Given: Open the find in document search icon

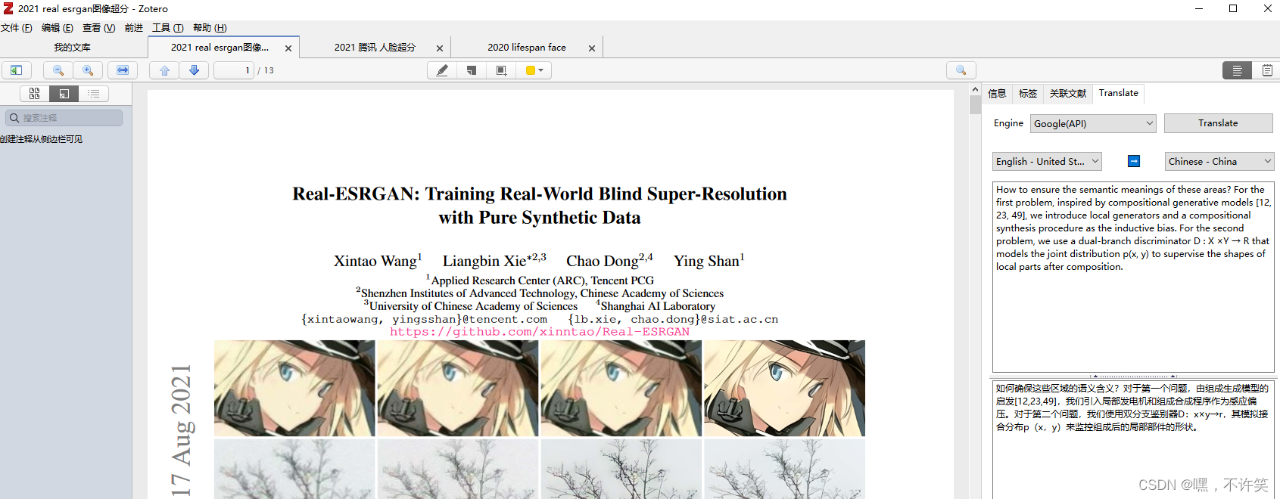Looking at the screenshot, I should [x=961, y=70].
